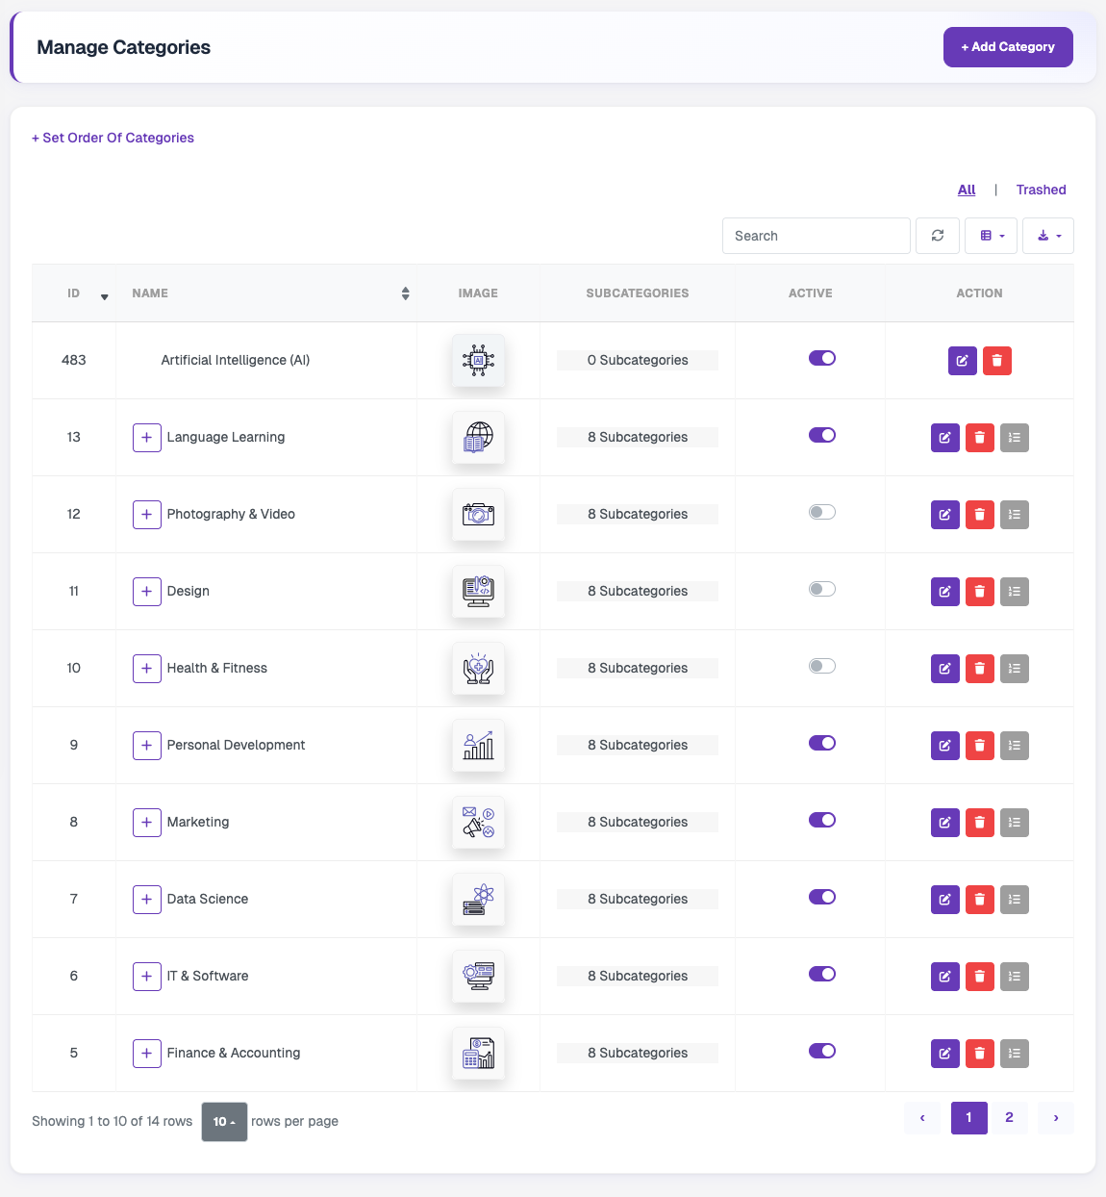Toggle active switch for Data Science
This screenshot has height=1197, width=1106.
point(822,897)
